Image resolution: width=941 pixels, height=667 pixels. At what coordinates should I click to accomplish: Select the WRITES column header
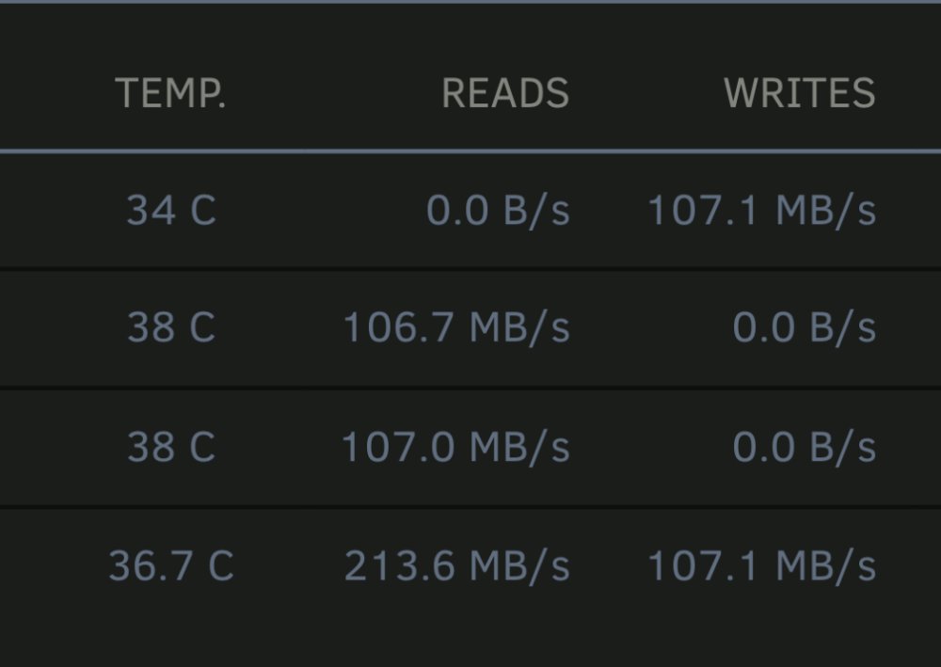pos(799,93)
